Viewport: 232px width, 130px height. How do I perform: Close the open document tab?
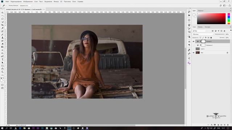coord(44,9)
